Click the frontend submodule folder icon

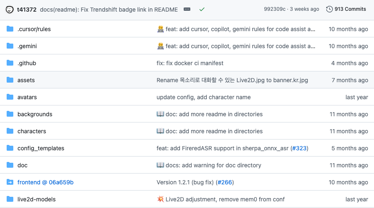(x=10, y=182)
